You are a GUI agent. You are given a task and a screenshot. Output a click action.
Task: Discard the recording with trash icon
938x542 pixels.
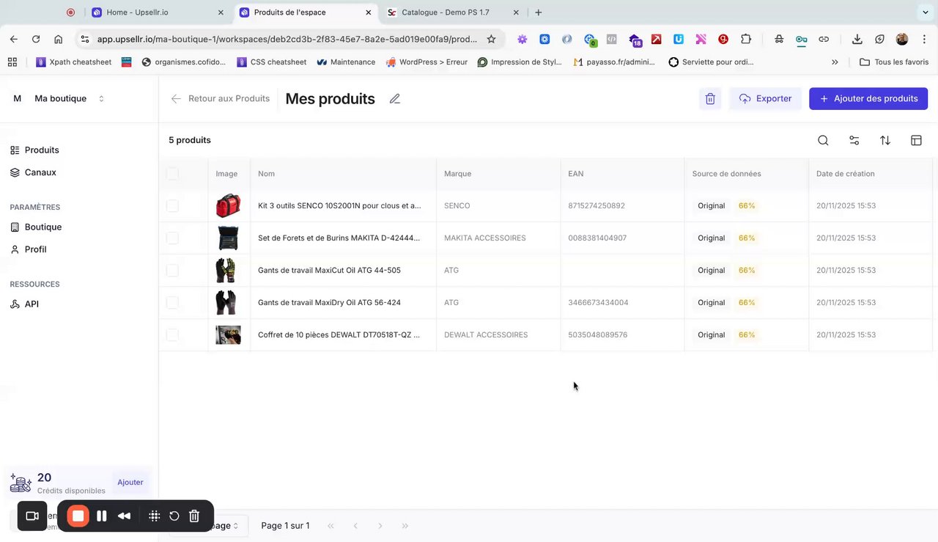[x=194, y=516]
